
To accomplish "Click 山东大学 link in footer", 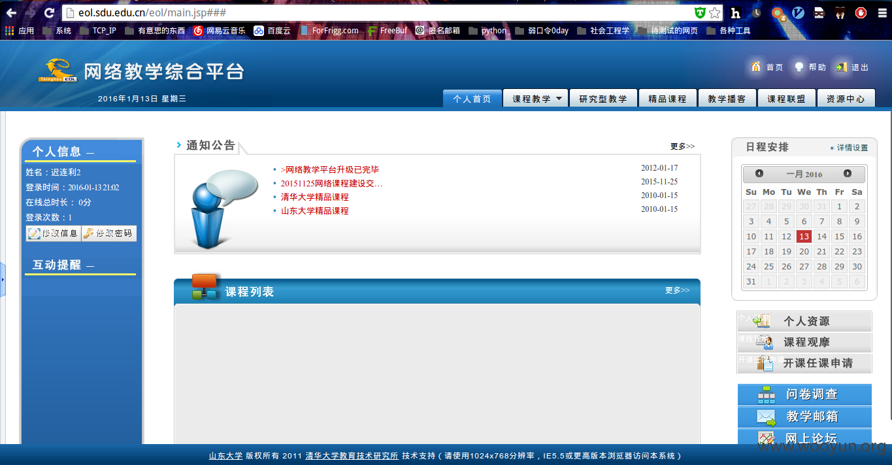I will click(x=225, y=456).
